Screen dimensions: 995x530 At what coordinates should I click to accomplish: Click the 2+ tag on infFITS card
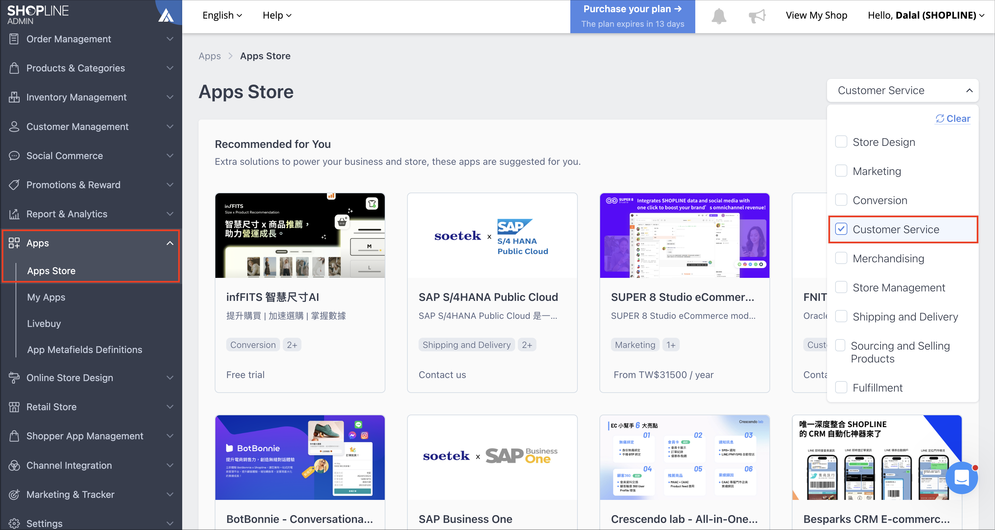click(292, 345)
